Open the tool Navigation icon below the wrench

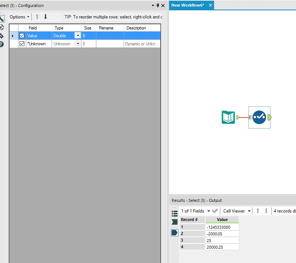tap(2, 26)
